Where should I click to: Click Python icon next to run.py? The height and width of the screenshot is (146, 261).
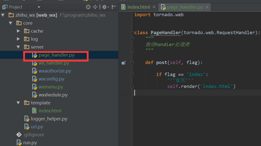tap(19, 143)
